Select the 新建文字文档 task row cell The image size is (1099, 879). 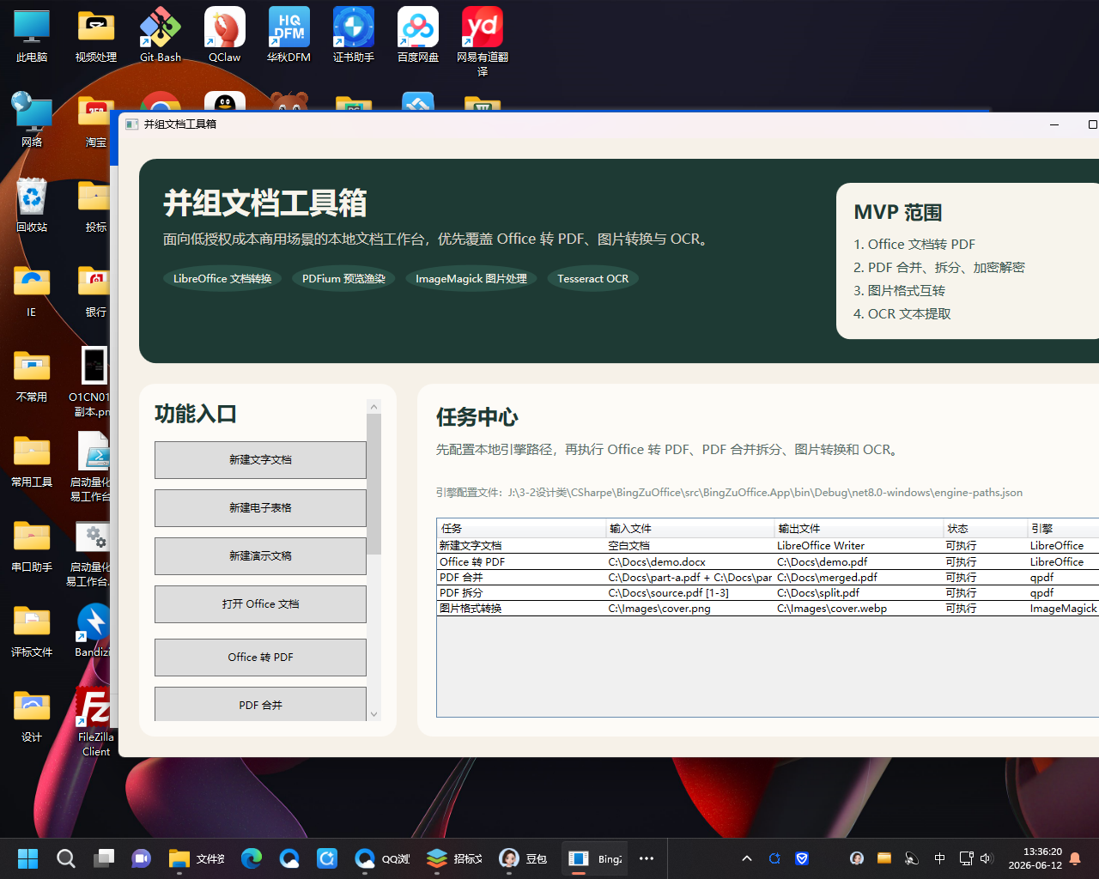520,546
